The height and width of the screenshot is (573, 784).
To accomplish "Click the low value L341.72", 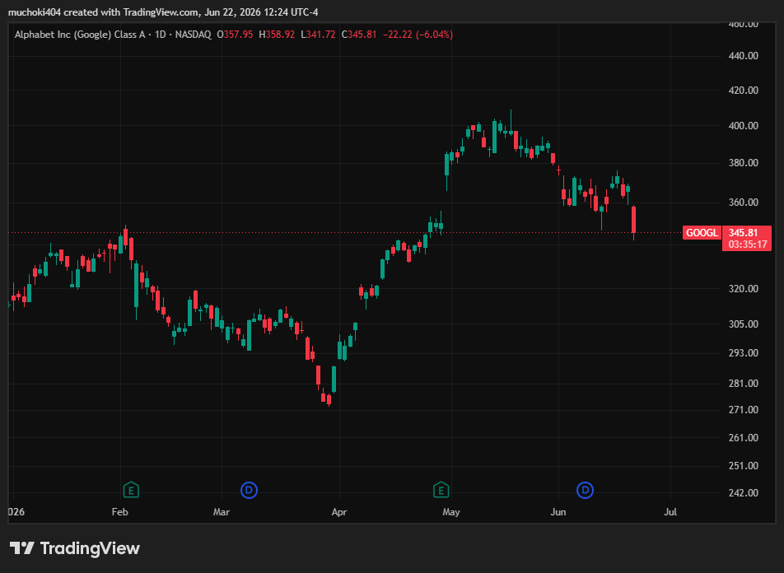I will [x=318, y=35].
